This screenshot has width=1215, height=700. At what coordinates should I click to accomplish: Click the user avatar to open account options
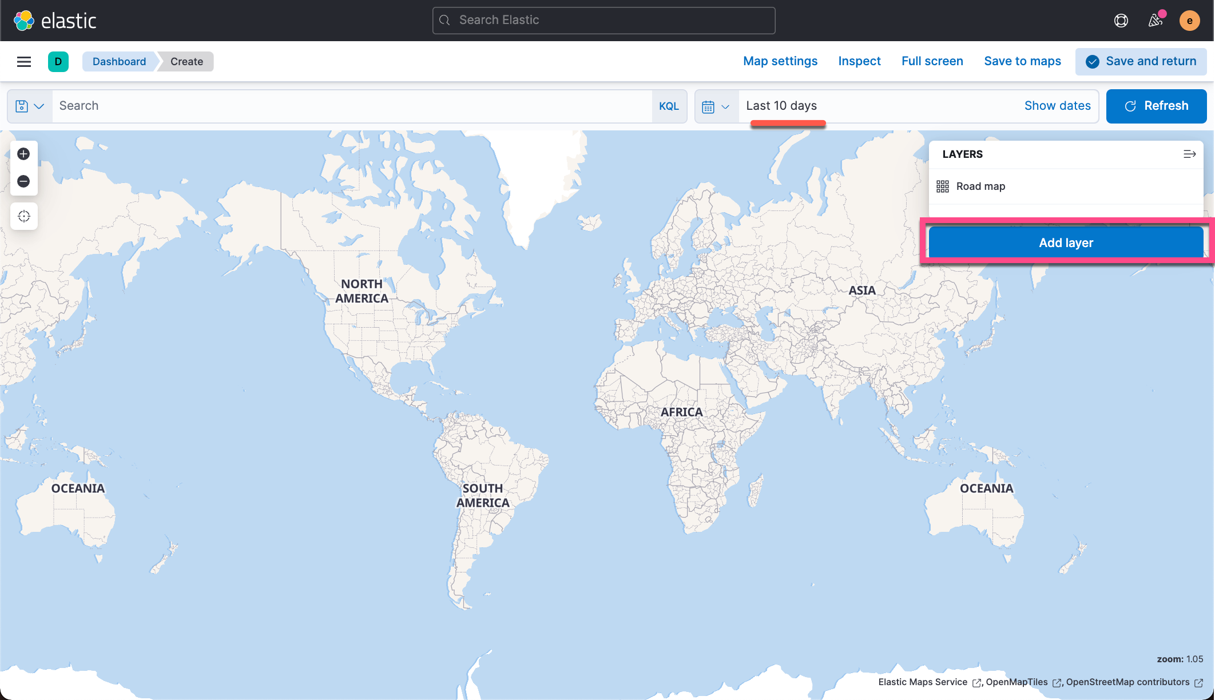[x=1190, y=20]
